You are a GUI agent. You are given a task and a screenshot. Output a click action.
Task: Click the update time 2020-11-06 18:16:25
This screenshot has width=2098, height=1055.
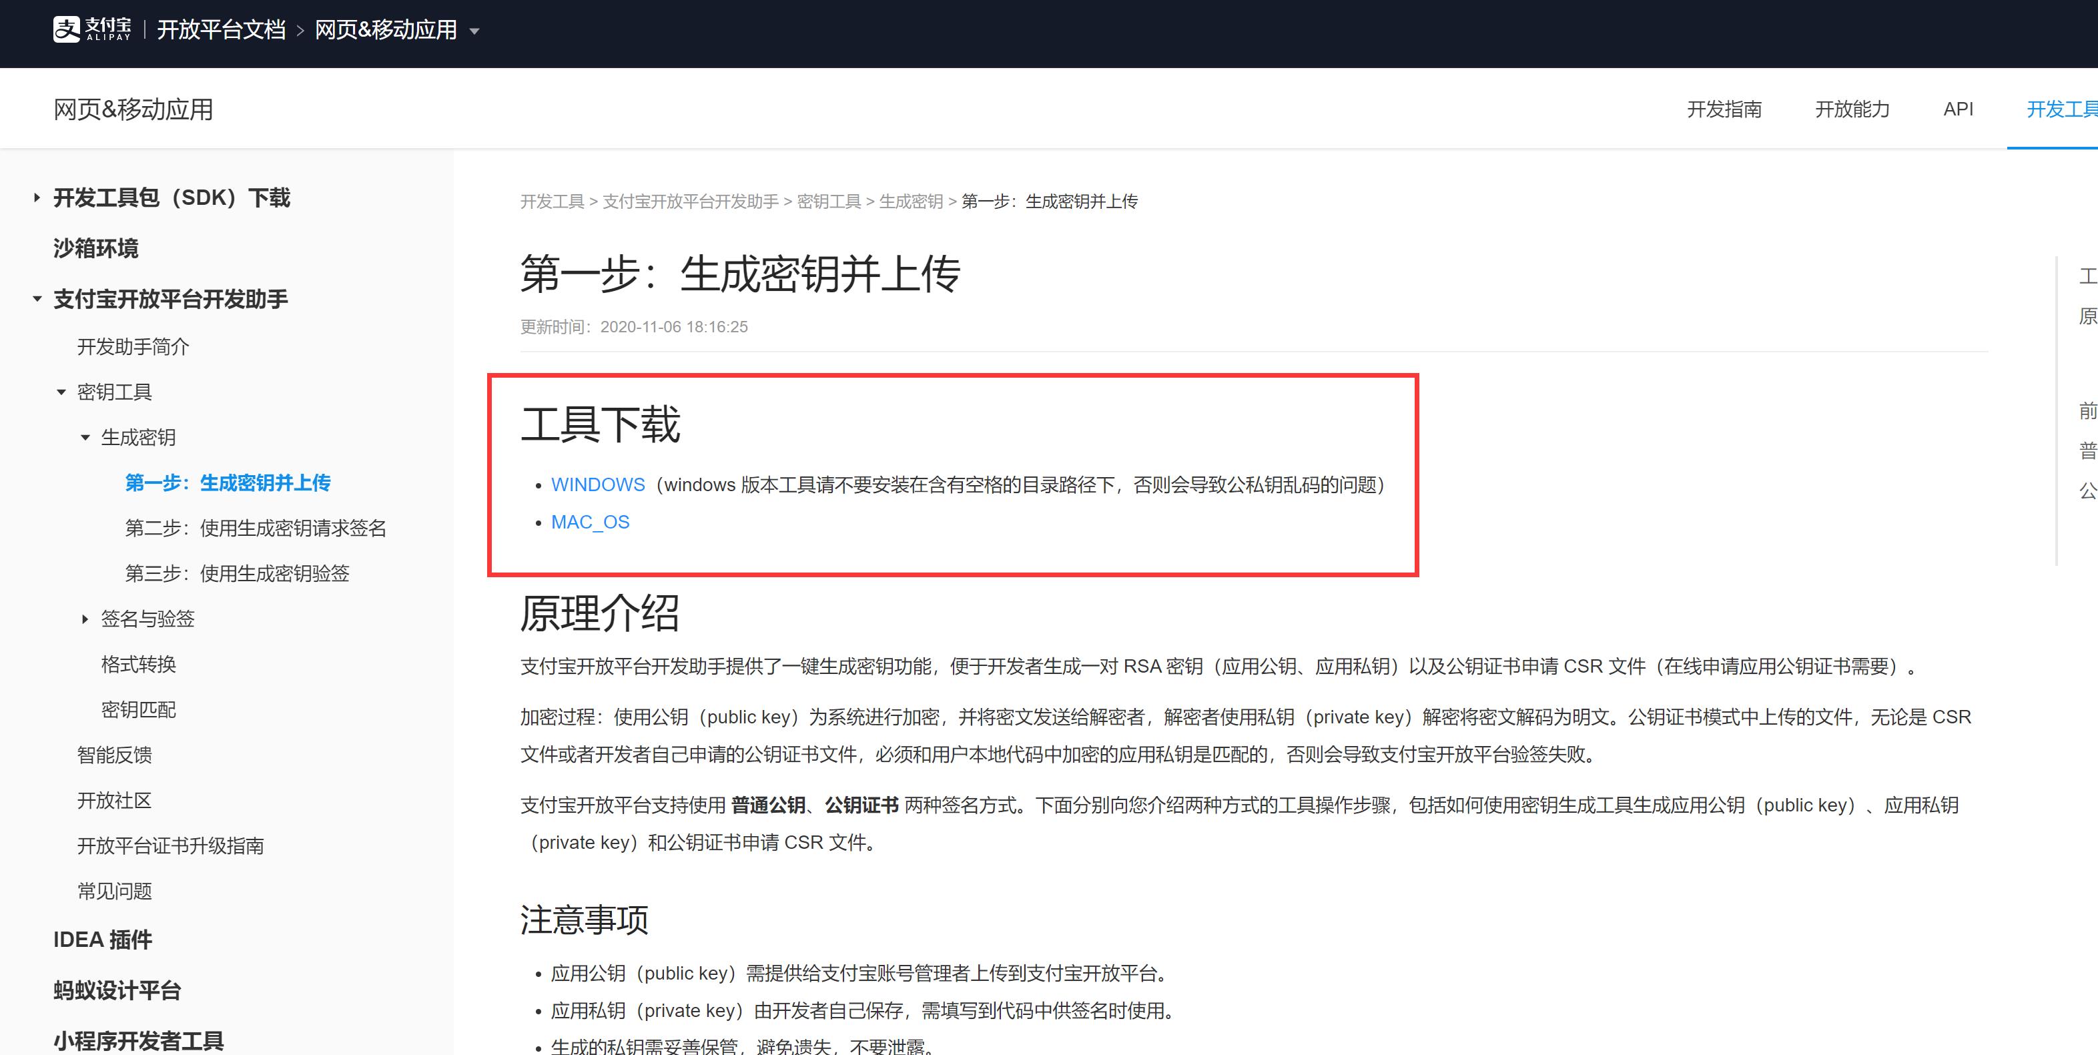pos(675,327)
